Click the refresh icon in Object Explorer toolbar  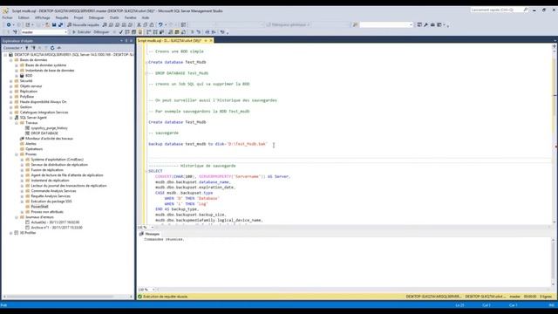[52, 48]
